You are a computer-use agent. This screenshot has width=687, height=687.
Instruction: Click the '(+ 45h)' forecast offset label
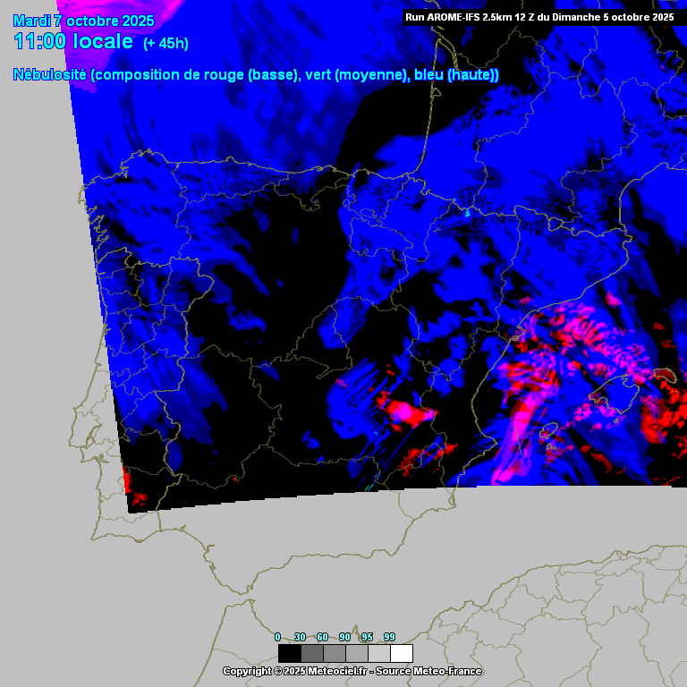165,43
